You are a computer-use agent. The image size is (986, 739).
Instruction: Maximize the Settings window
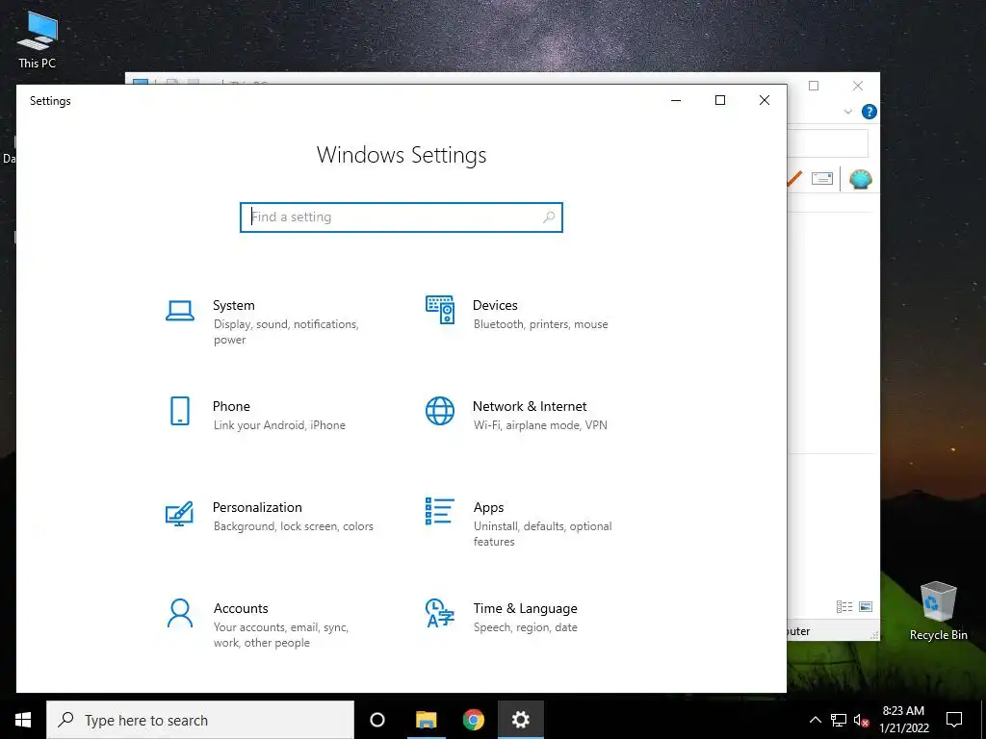pos(720,100)
